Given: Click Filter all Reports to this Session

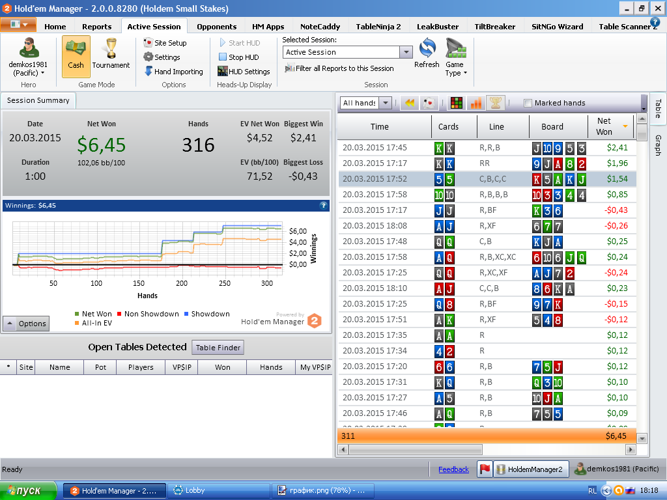Looking at the screenshot, I should tap(339, 68).
